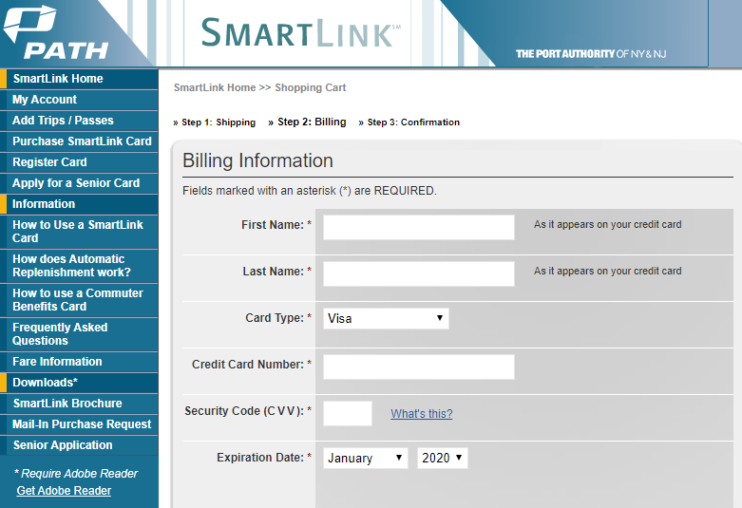Open Frequently Asked Questions

tap(79, 333)
